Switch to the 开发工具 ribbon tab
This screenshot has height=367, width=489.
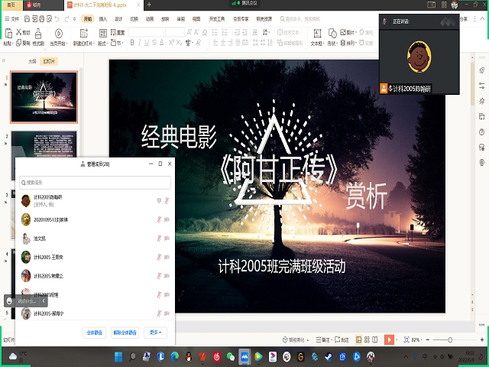coord(217,19)
